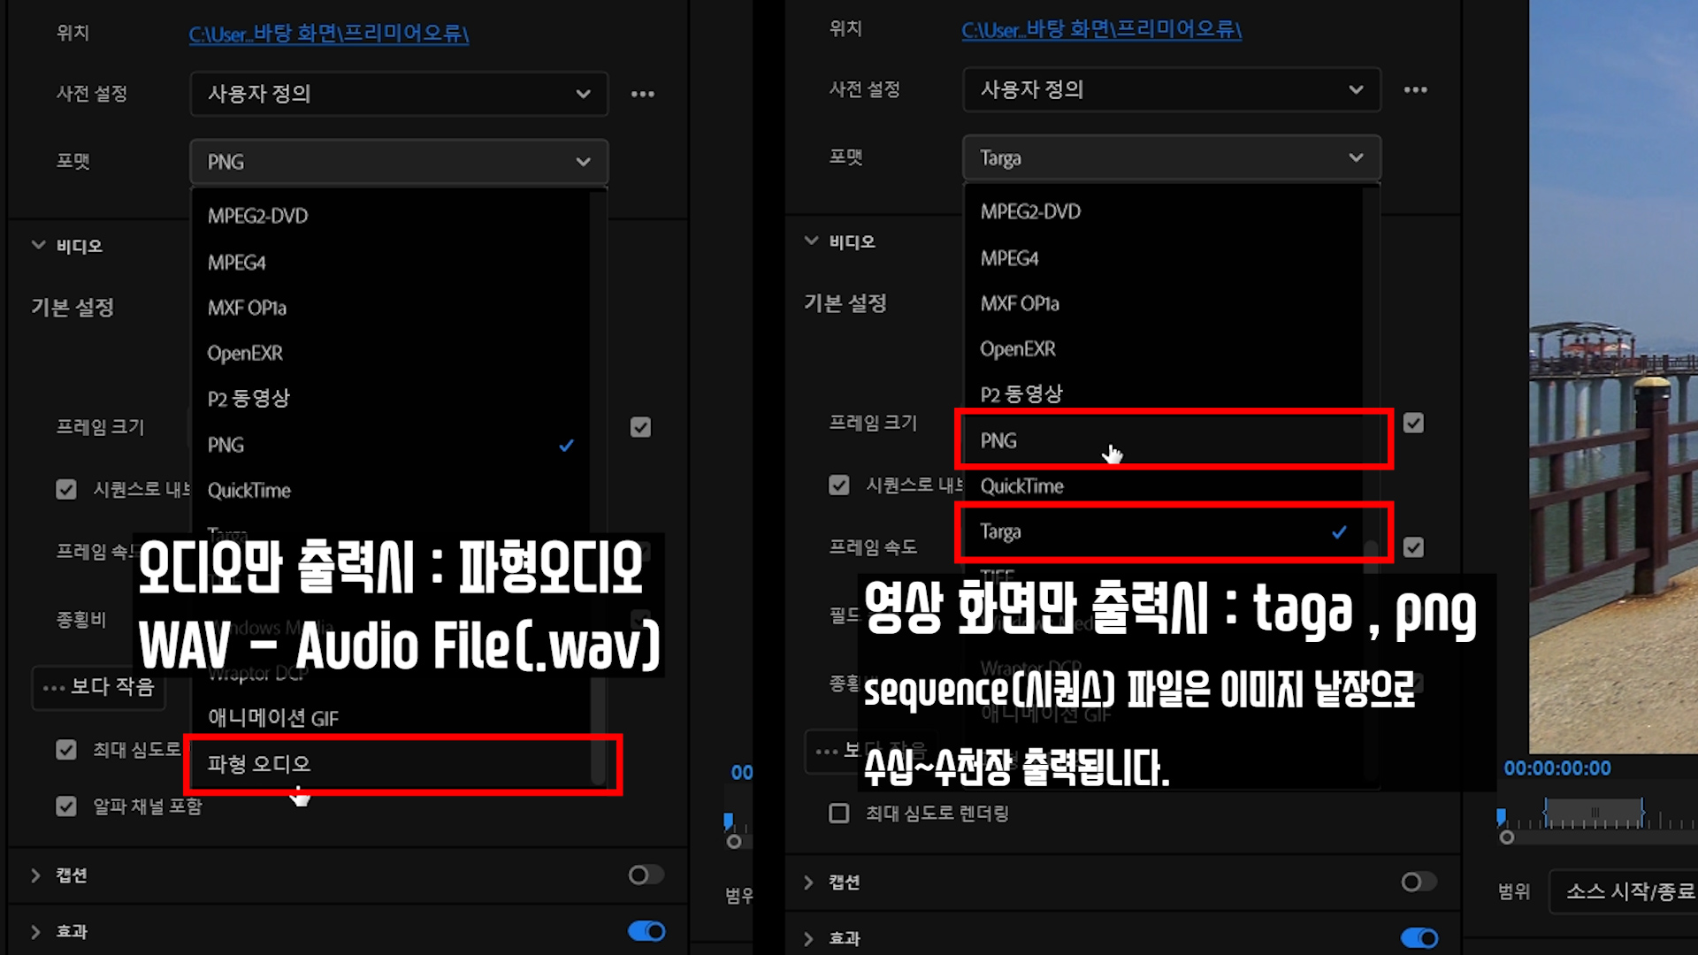Collapse left 비디오 section chevron
The image size is (1698, 955).
pyautogui.click(x=38, y=245)
